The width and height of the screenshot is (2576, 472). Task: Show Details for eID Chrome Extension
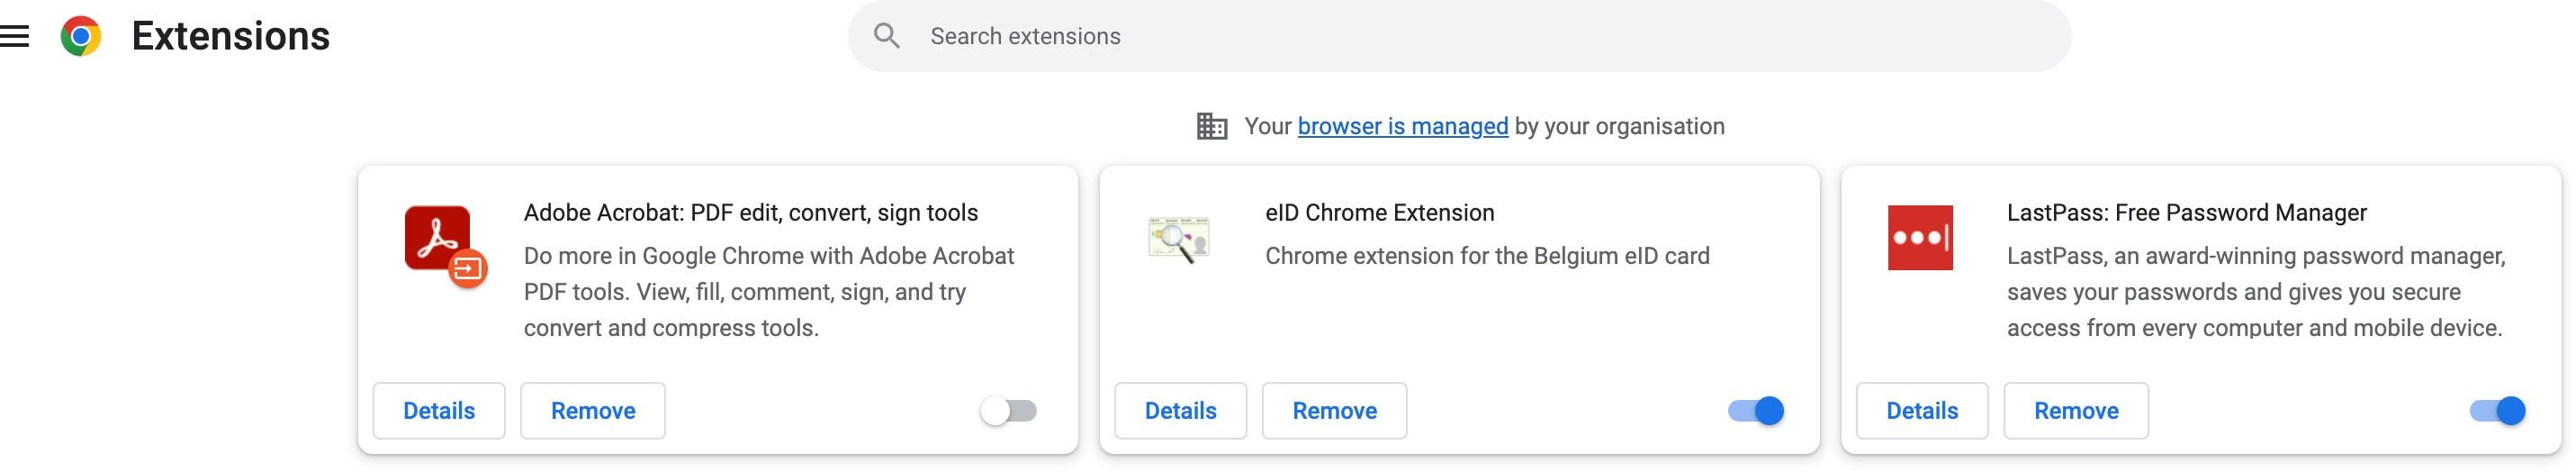[1180, 411]
